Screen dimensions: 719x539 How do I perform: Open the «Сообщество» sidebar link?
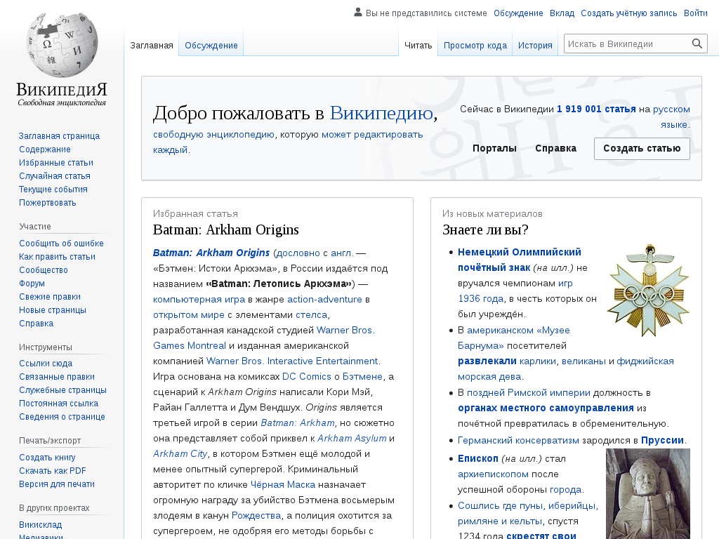tap(44, 270)
